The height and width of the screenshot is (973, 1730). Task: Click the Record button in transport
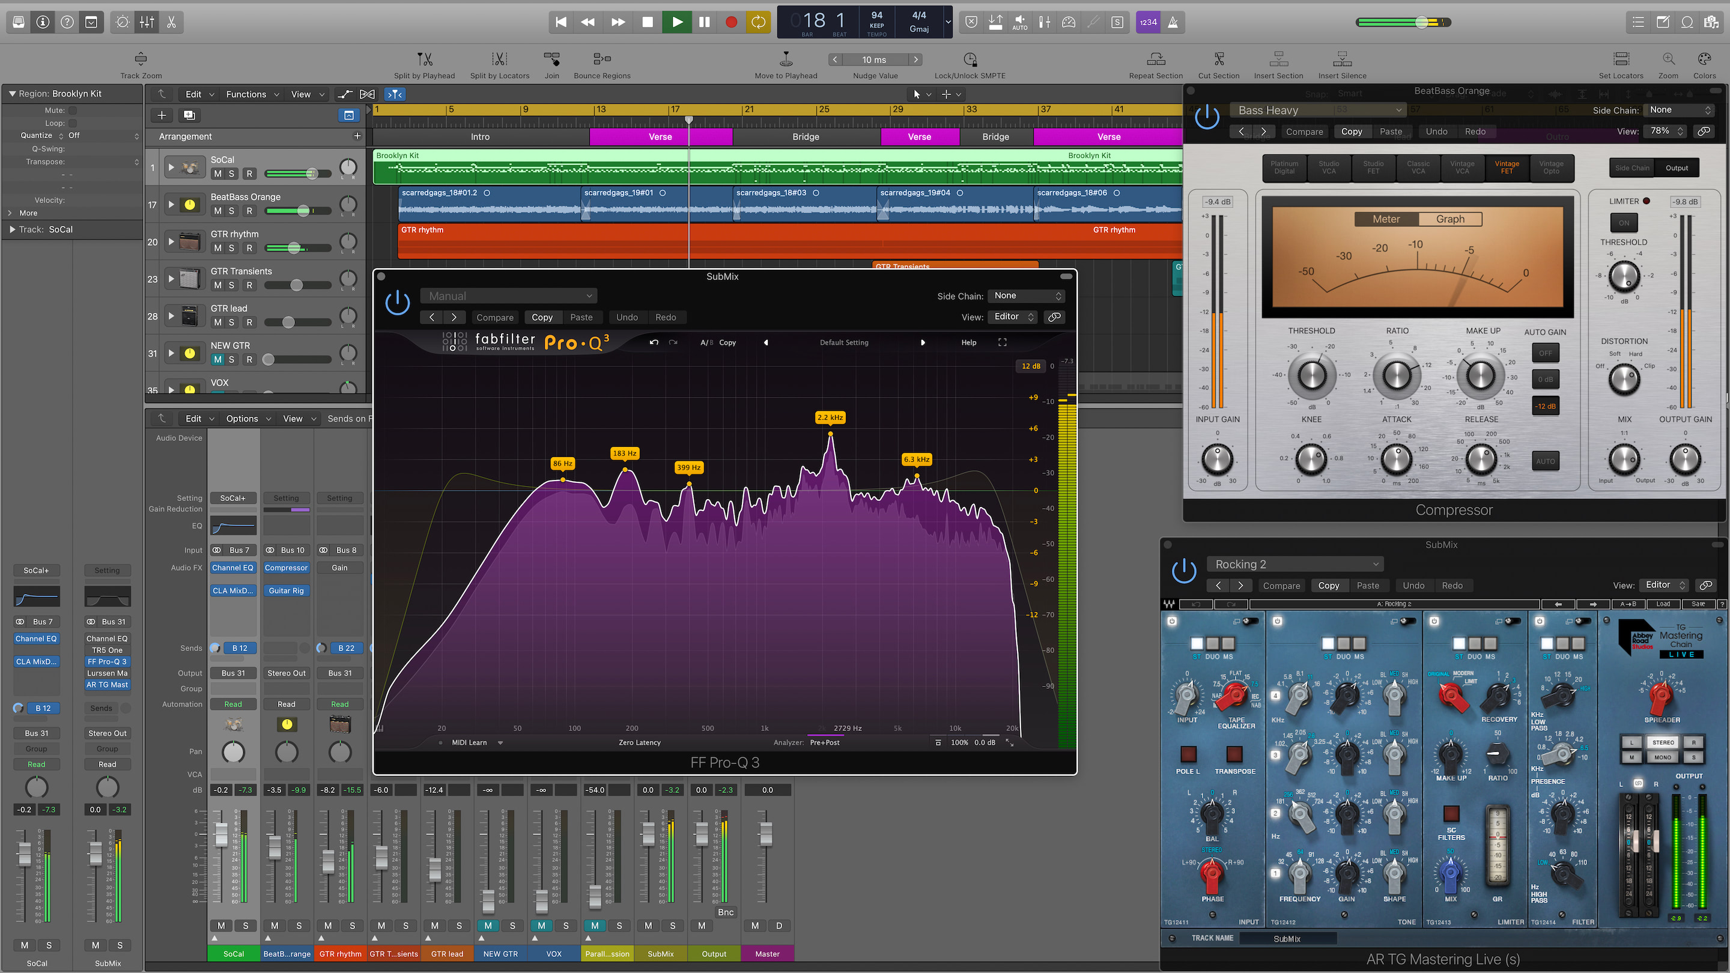[x=732, y=22]
